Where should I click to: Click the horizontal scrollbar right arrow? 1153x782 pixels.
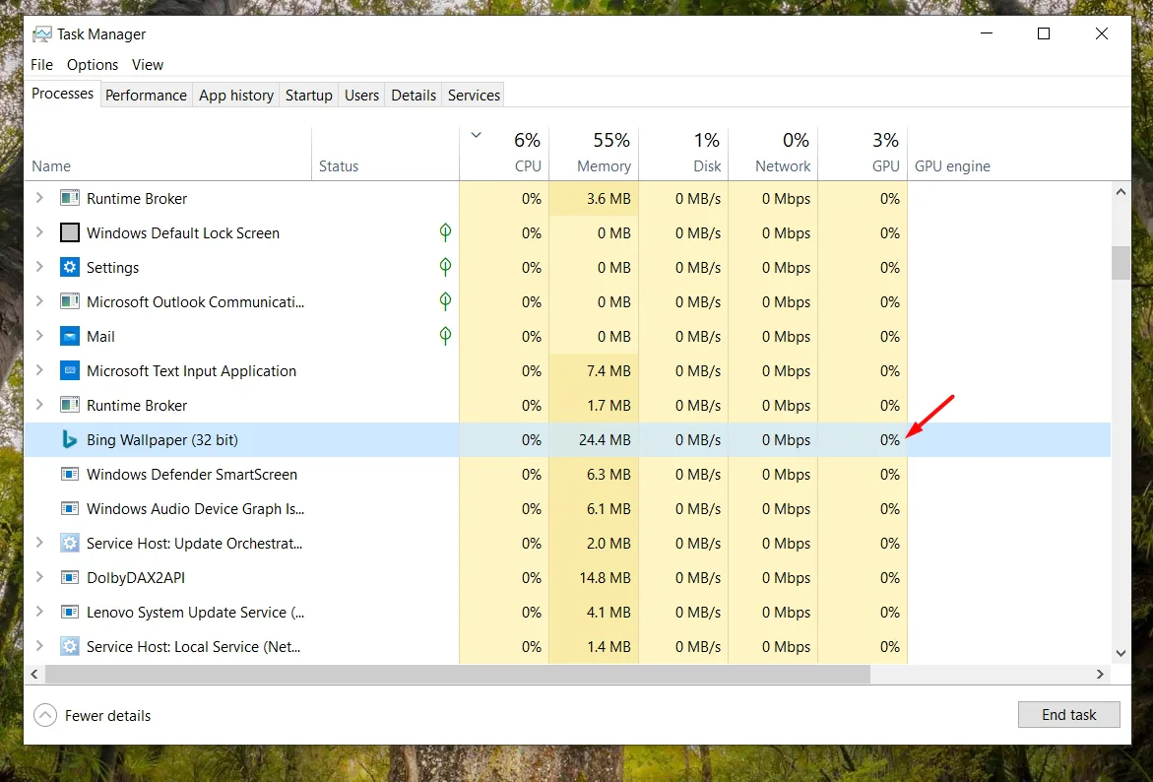pyautogui.click(x=1100, y=674)
